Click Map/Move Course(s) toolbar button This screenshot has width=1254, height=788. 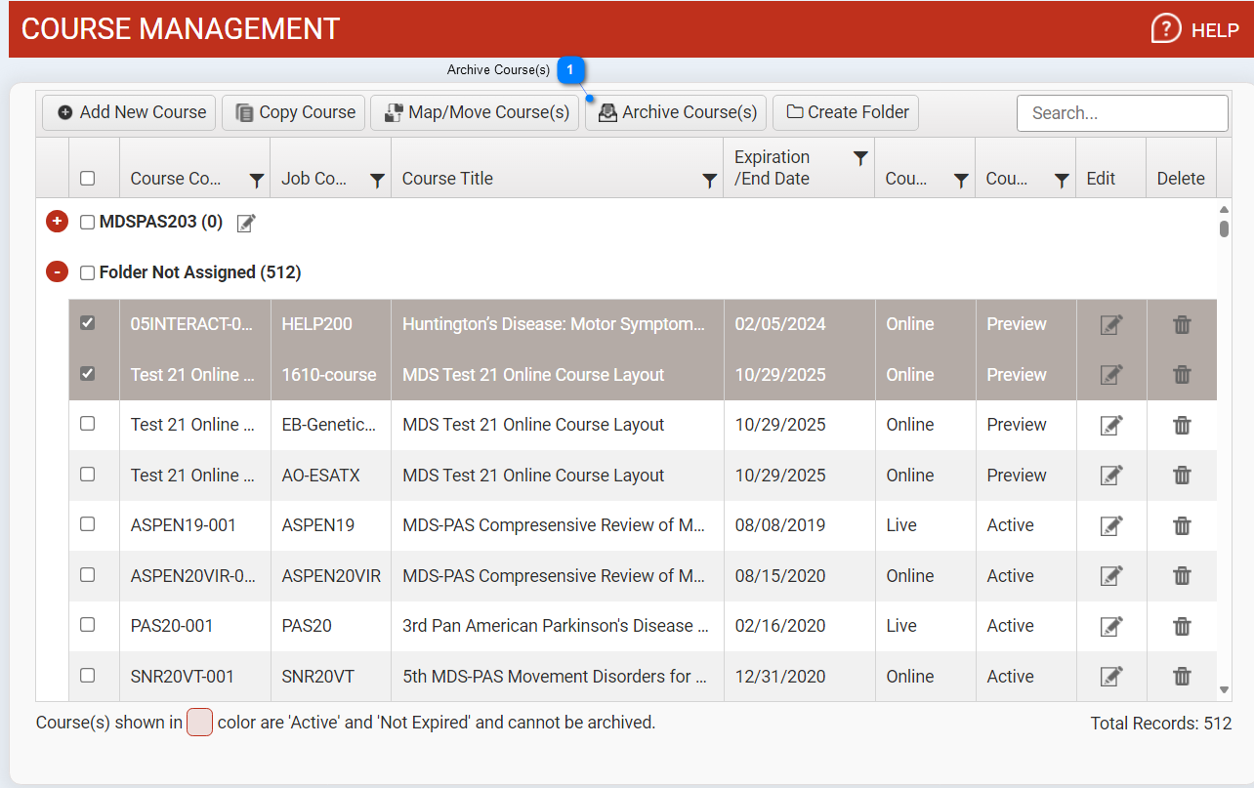(477, 112)
